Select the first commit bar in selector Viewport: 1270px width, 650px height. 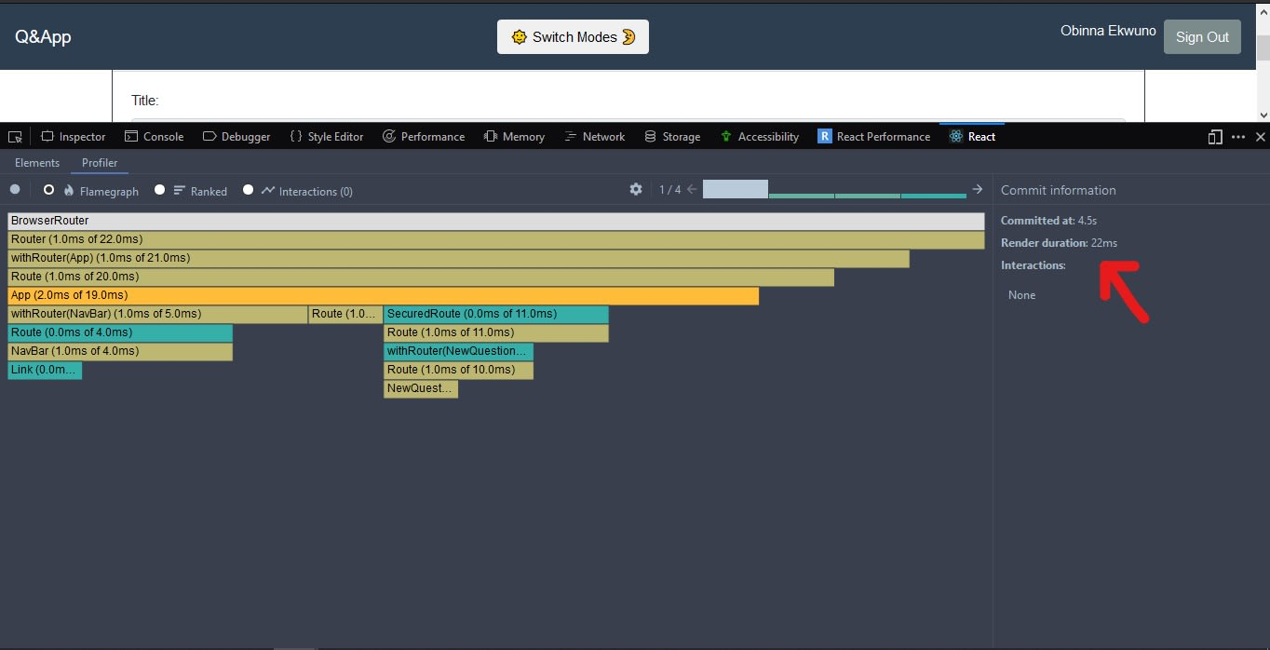pos(736,189)
